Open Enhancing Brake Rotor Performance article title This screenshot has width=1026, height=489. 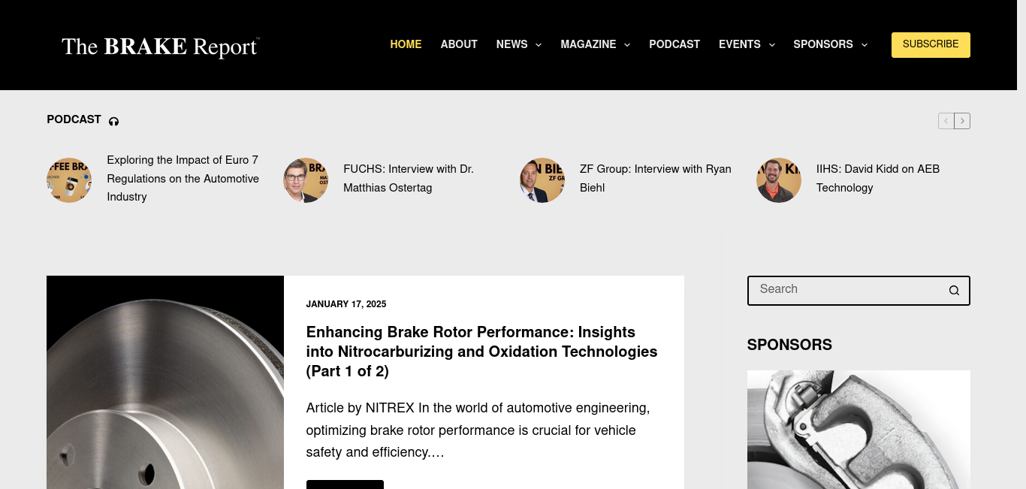click(481, 352)
